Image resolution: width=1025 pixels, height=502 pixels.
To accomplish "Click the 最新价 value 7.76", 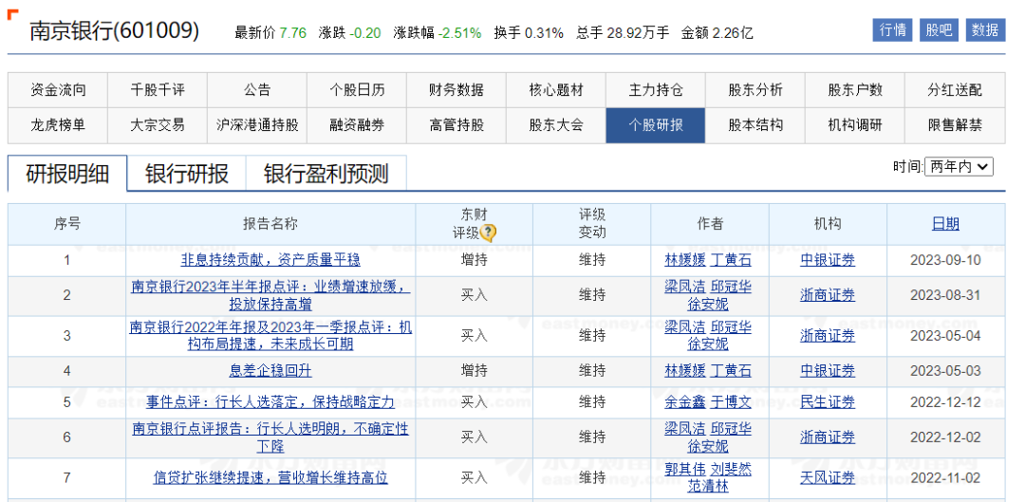I will click(293, 32).
